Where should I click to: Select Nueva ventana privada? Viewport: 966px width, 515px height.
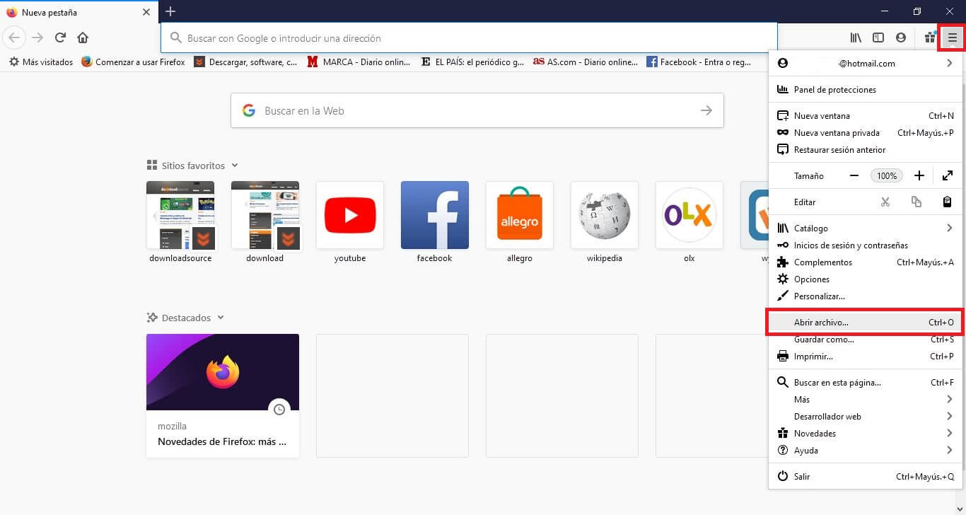[866, 132]
